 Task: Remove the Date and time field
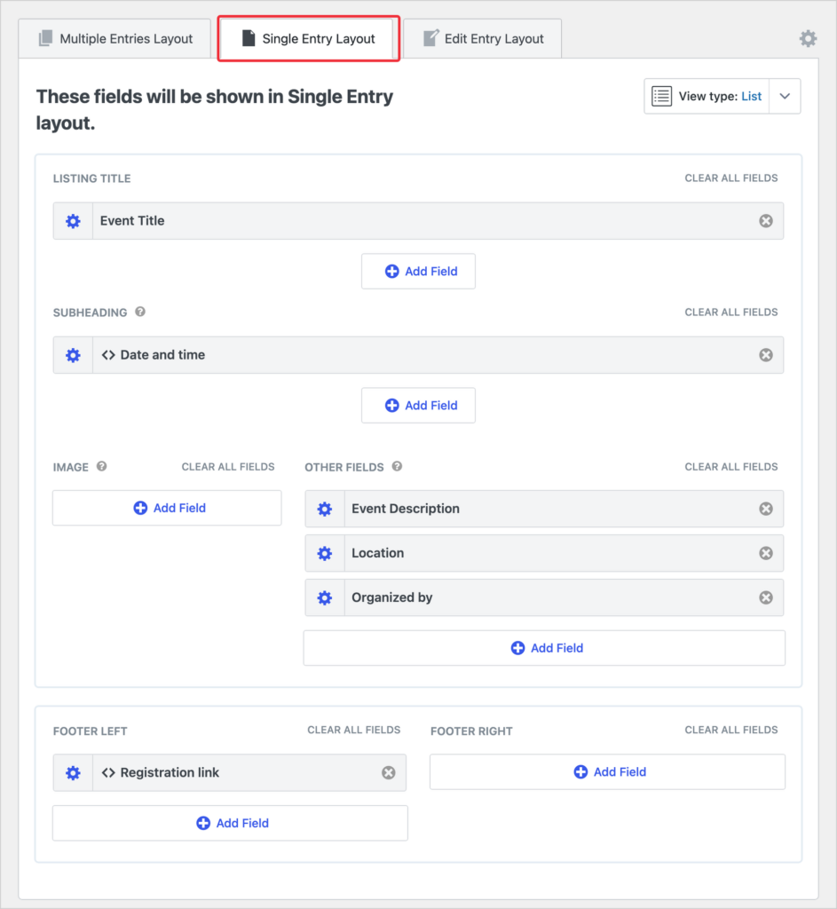pyautogui.click(x=766, y=355)
